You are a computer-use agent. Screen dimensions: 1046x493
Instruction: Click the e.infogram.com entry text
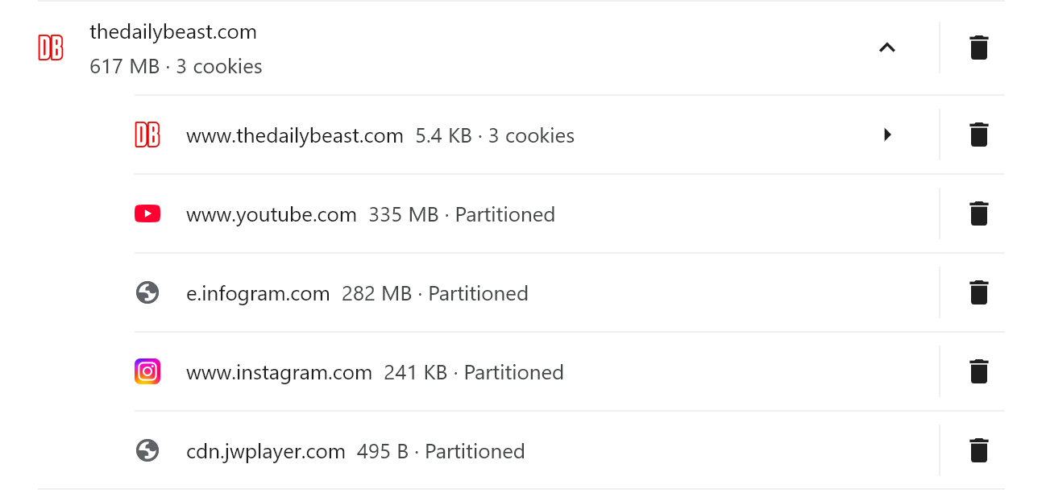click(x=258, y=293)
